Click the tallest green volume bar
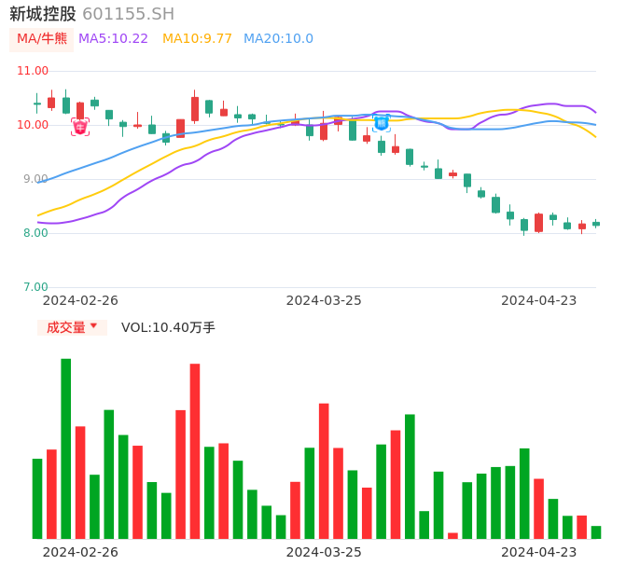The height and width of the screenshot is (565, 640). tap(66, 448)
